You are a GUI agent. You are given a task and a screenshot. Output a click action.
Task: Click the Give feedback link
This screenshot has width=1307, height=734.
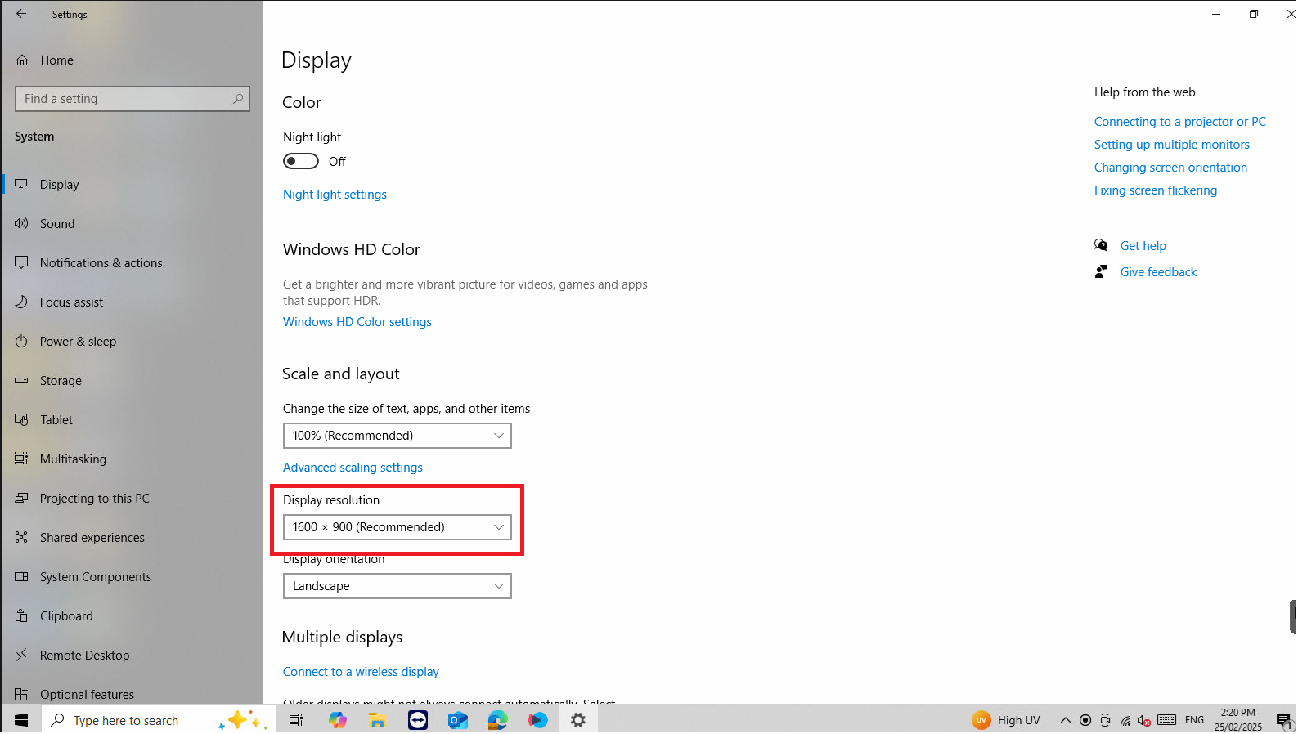click(1158, 272)
